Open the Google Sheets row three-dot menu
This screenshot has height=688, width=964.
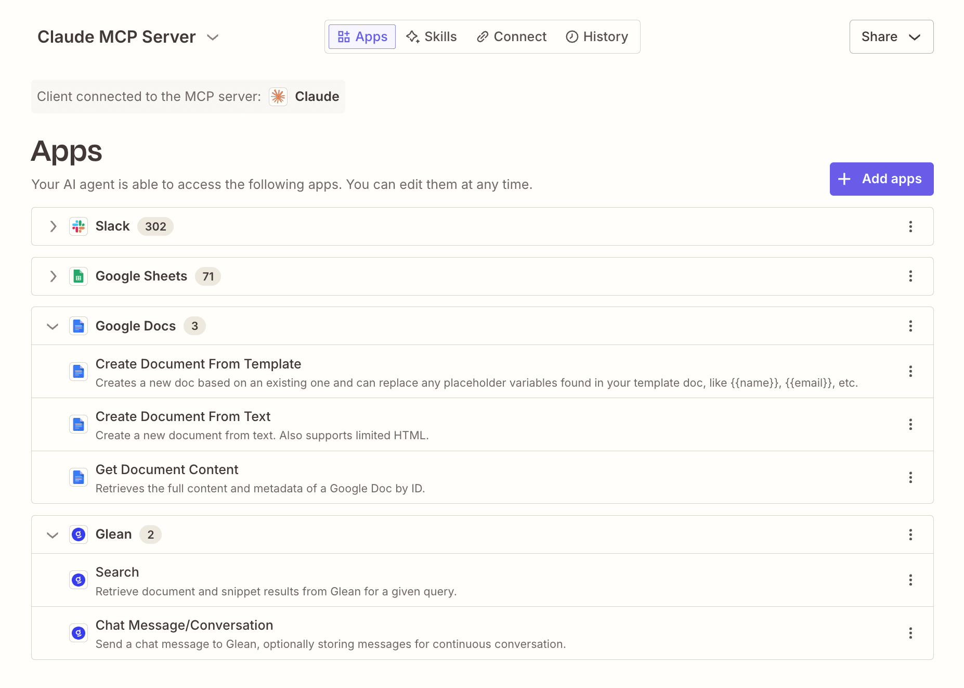(910, 276)
